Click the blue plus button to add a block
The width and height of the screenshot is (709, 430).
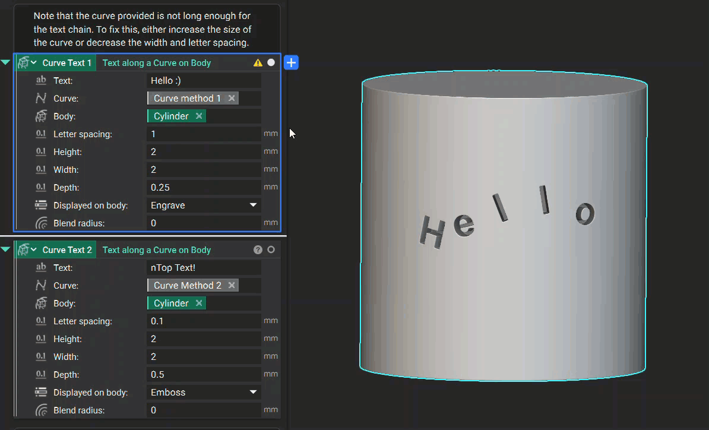291,62
